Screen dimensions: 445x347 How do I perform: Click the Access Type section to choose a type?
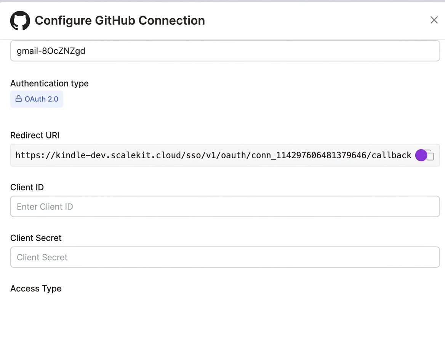click(36, 288)
